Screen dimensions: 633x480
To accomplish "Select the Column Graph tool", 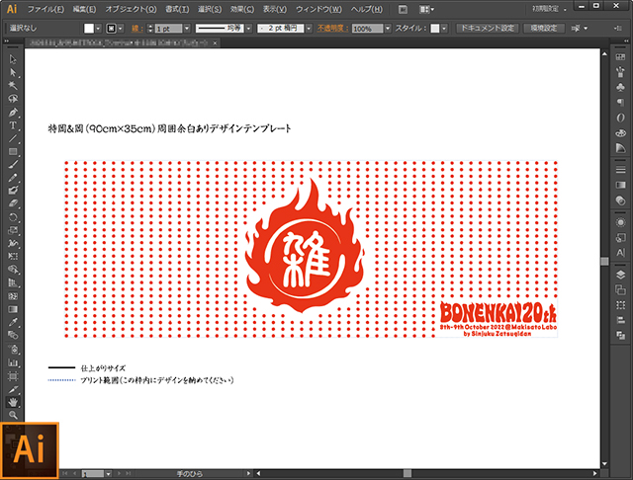I will click(13, 362).
